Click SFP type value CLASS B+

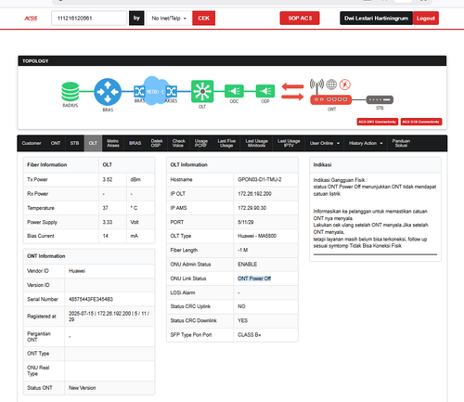(249, 335)
